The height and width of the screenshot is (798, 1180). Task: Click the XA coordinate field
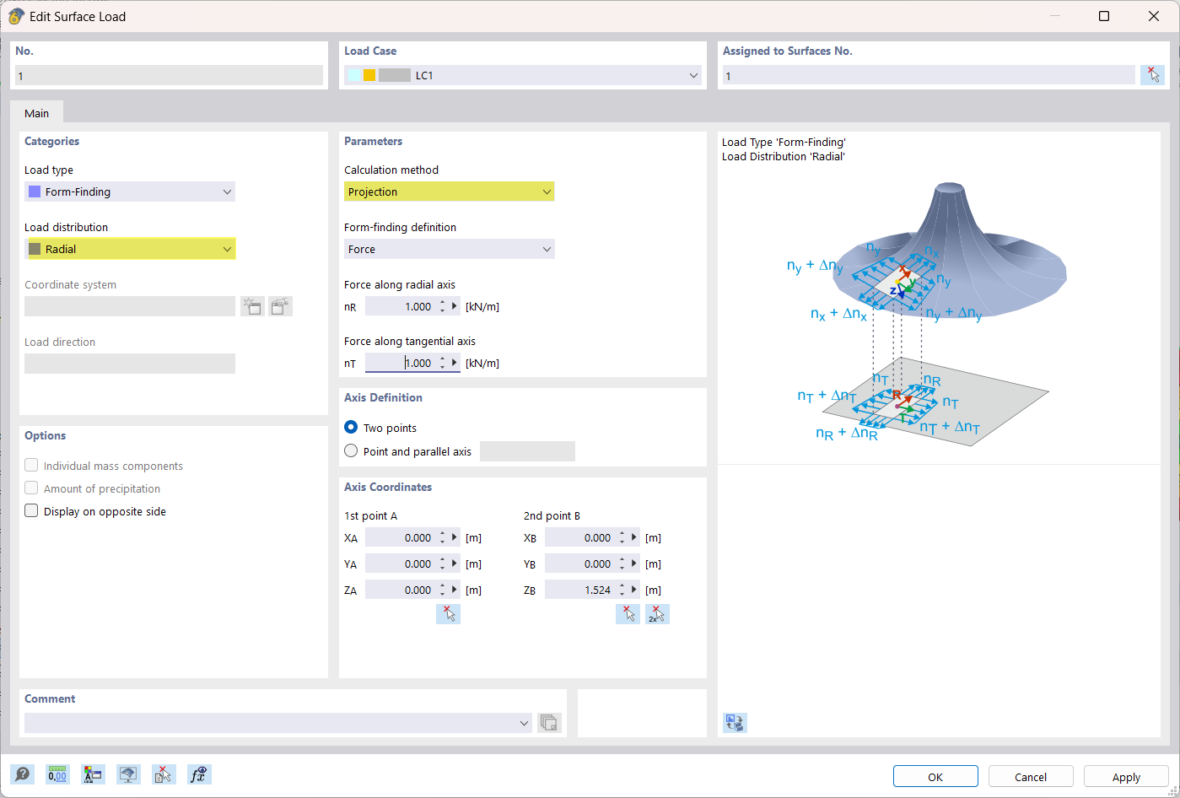tap(401, 537)
